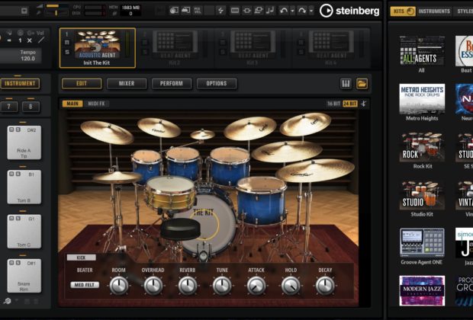473x320 pixels.
Task: Click the redo arrow icon
Action: coord(302,11)
